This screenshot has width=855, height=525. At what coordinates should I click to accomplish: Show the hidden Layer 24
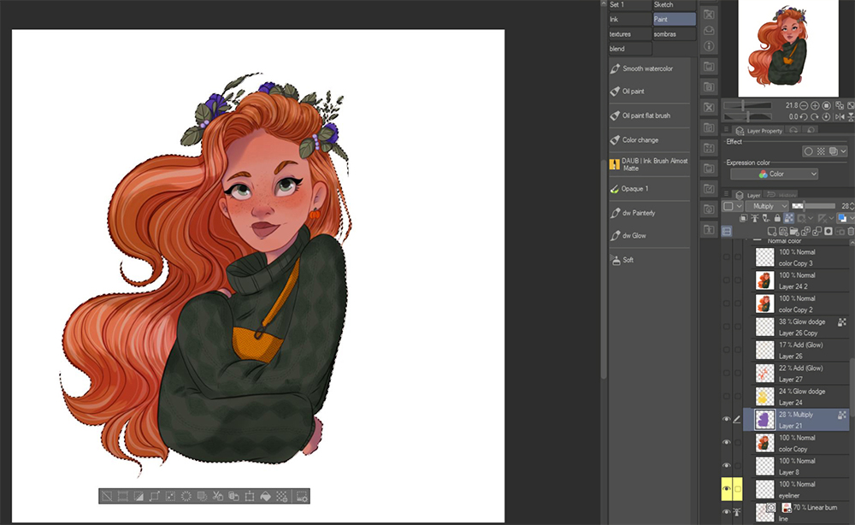(727, 396)
